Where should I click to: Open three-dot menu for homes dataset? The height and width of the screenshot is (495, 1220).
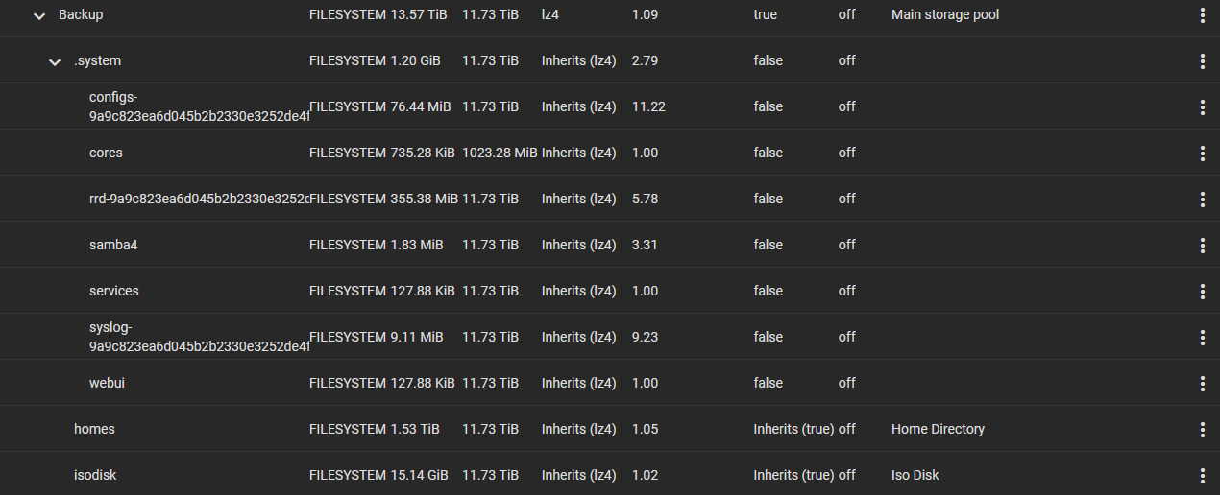point(1202,430)
